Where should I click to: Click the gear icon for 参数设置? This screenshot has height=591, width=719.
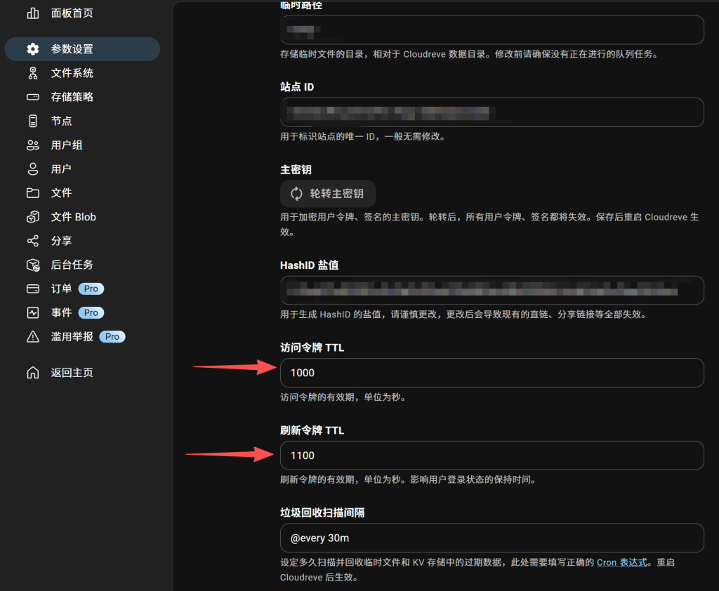33,49
